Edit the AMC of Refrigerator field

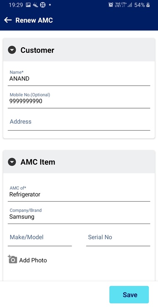[x=79, y=193]
